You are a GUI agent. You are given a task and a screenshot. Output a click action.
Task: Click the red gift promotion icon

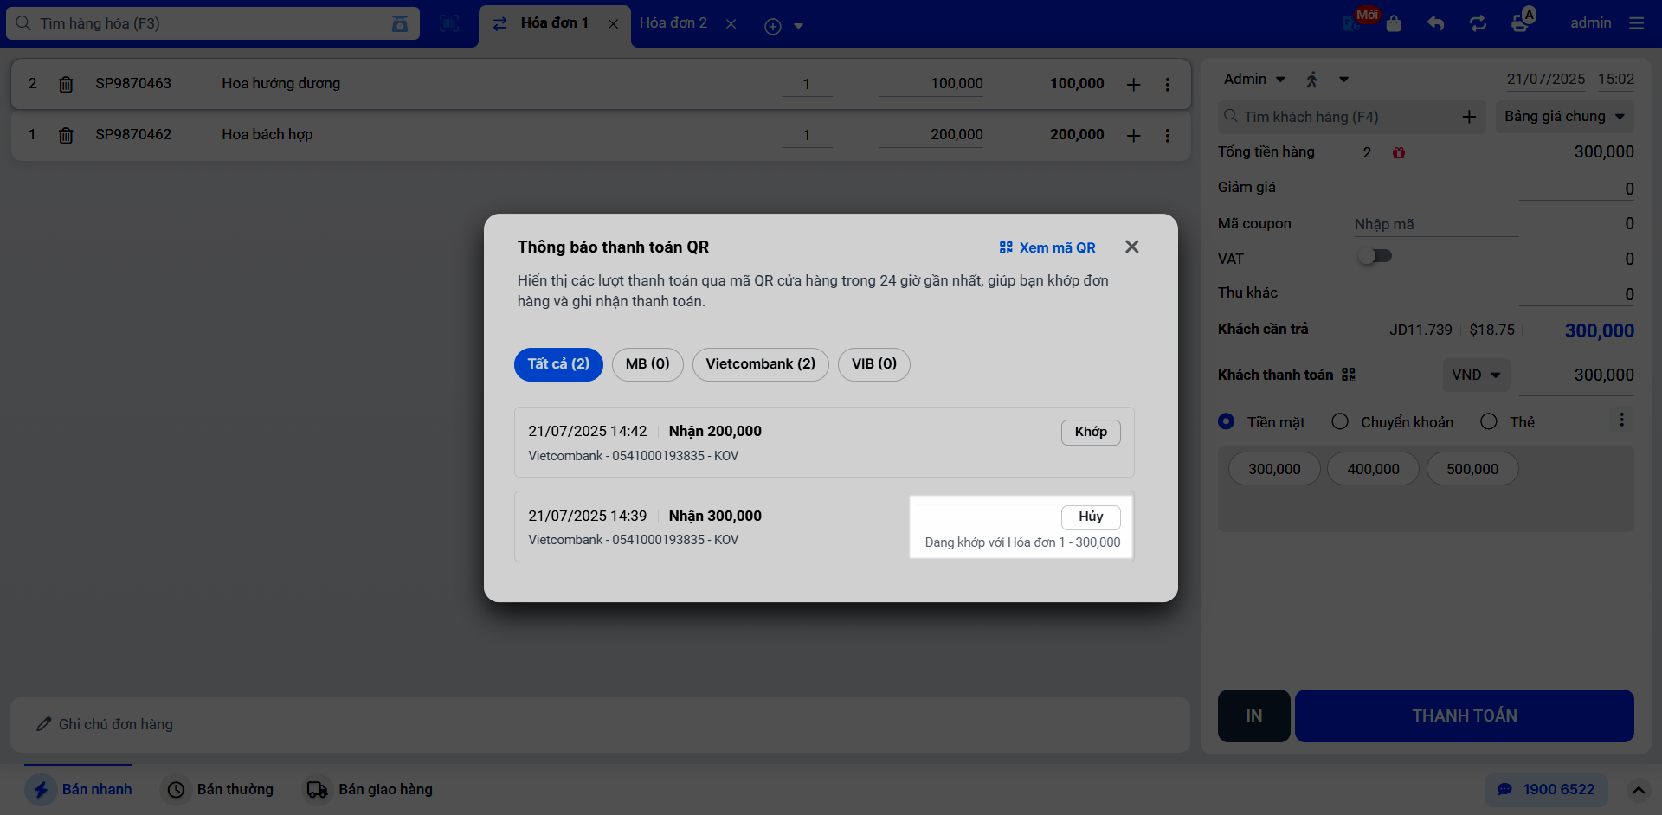click(1399, 152)
